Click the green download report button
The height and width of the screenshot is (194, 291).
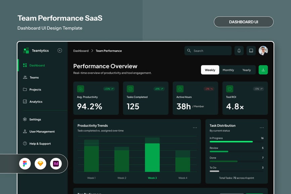[263, 70]
